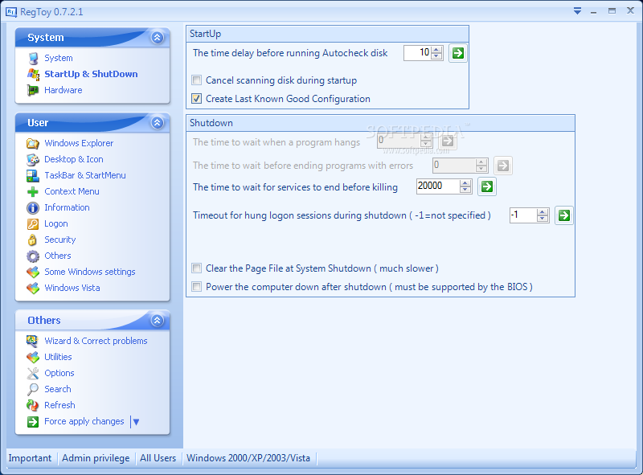Click the Hardware circuit board icon
Viewport: 643px width, 475px height.
pos(33,90)
